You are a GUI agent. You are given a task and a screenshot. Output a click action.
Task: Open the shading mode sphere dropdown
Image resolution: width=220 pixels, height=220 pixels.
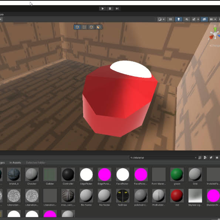162,19
